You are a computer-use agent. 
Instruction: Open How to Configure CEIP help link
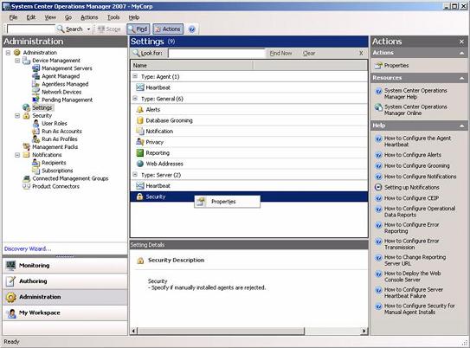click(411, 198)
